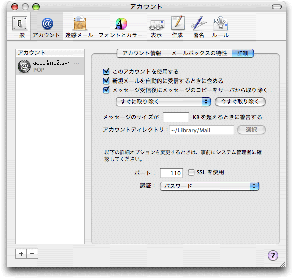
Task: Toggle remove message copy from server checkbox
Action: coord(106,90)
